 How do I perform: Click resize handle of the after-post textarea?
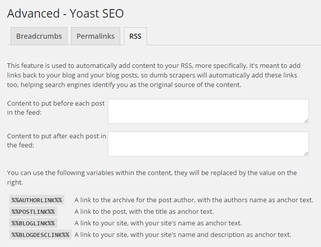306,153
